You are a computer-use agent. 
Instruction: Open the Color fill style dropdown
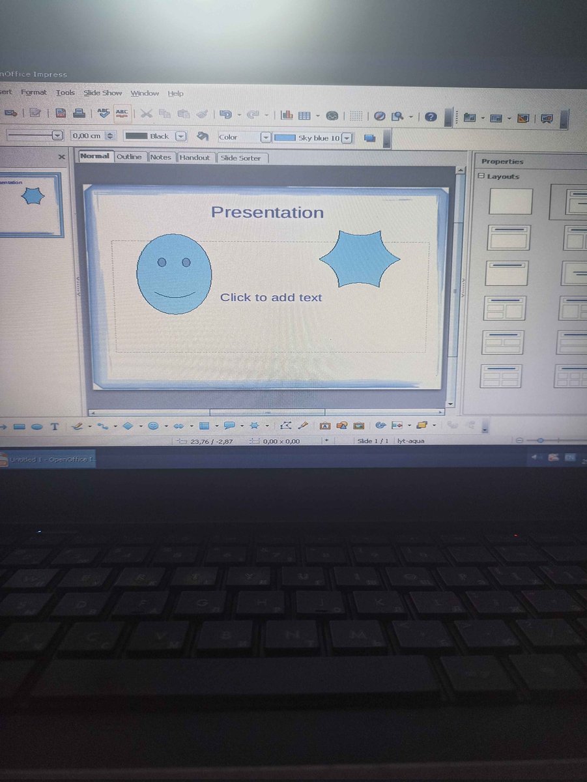pos(265,138)
